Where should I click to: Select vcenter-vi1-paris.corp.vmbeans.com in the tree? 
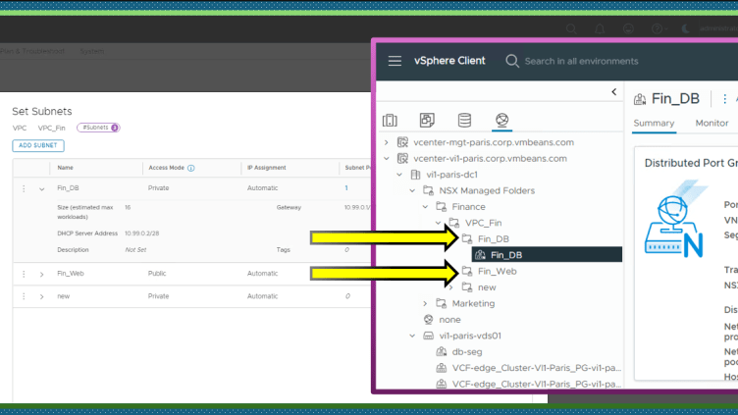[490, 159]
